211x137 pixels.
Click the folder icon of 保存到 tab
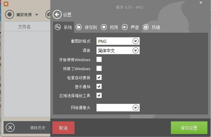tap(79, 27)
